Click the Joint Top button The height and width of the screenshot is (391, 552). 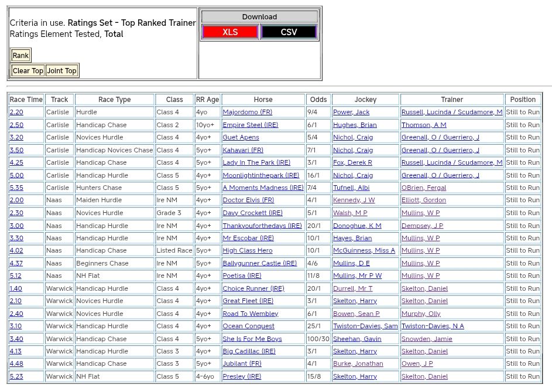click(62, 71)
